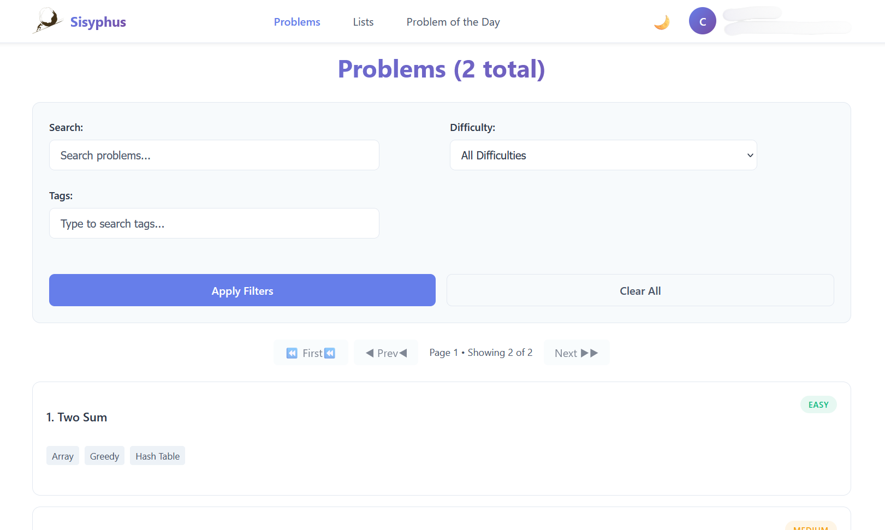Screen dimensions: 885x530
Task: Select the Greedy tag chip
Action: click(x=104, y=456)
